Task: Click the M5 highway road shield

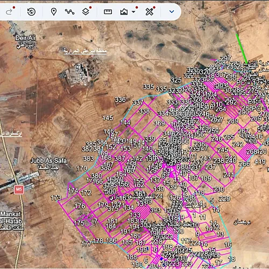Action: coord(19,189)
